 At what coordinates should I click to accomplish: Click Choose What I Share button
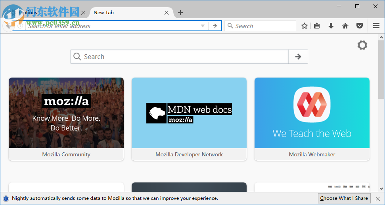tap(344, 198)
